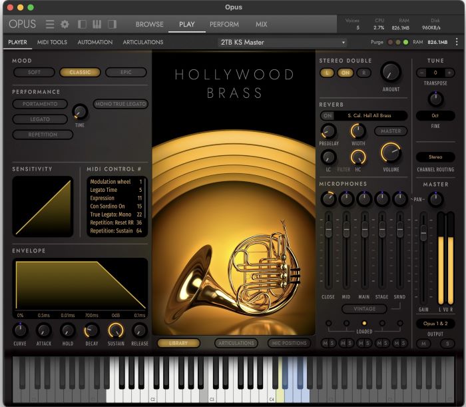Select the Epic mood
The width and height of the screenshot is (466, 407).
click(x=126, y=72)
